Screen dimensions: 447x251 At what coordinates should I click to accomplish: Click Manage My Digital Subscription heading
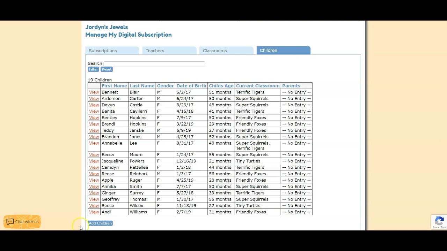coord(129,35)
